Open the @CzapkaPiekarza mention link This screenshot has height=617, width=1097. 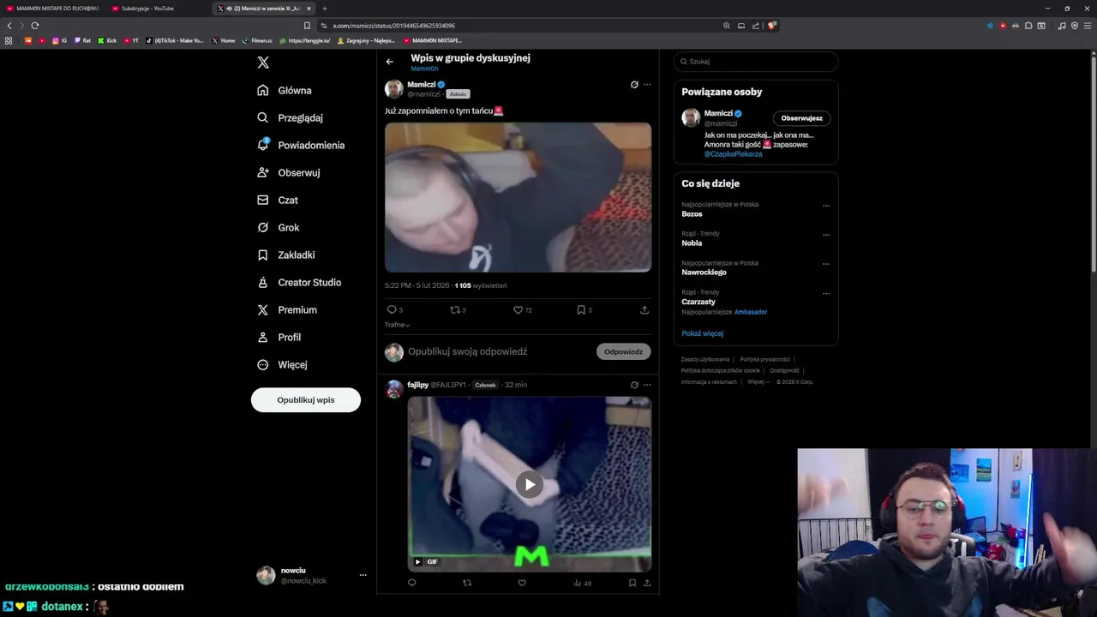point(733,154)
